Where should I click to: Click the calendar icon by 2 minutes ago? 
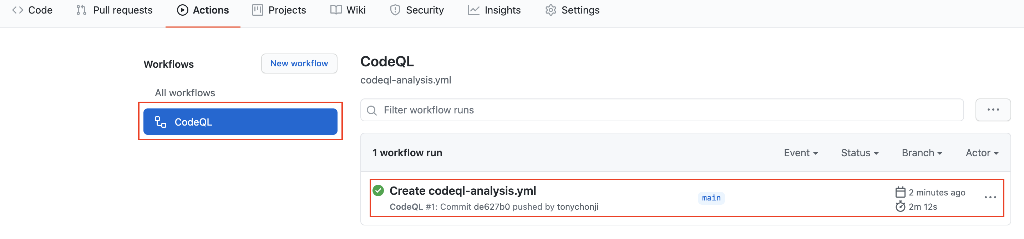pyautogui.click(x=901, y=193)
